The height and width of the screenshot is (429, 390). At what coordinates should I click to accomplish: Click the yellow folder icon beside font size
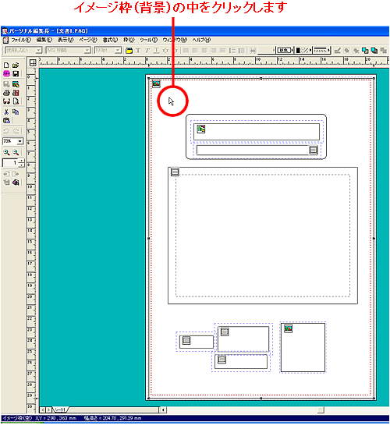click(129, 51)
